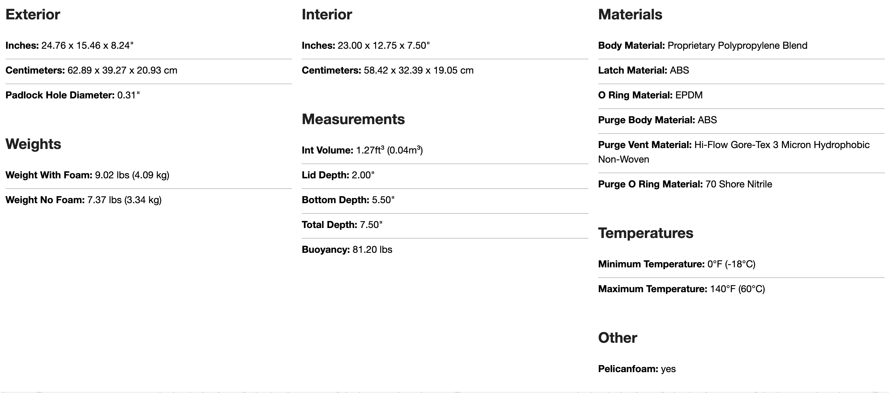Click the Exterior Centimeters dimensions row
The image size is (889, 393).
[91, 70]
